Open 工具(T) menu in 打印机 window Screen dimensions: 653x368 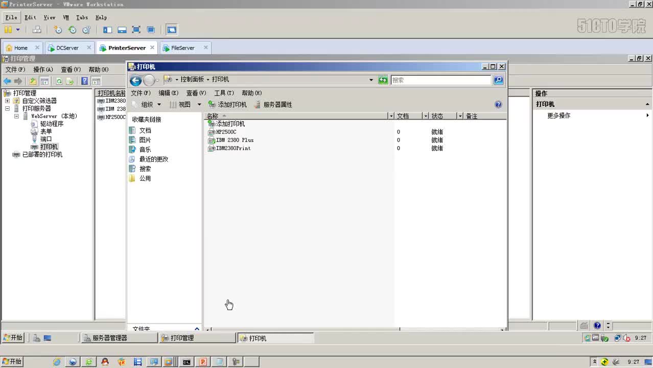point(224,93)
